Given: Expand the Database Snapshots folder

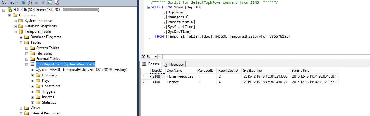Looking at the screenshot, I should point(15,26).
